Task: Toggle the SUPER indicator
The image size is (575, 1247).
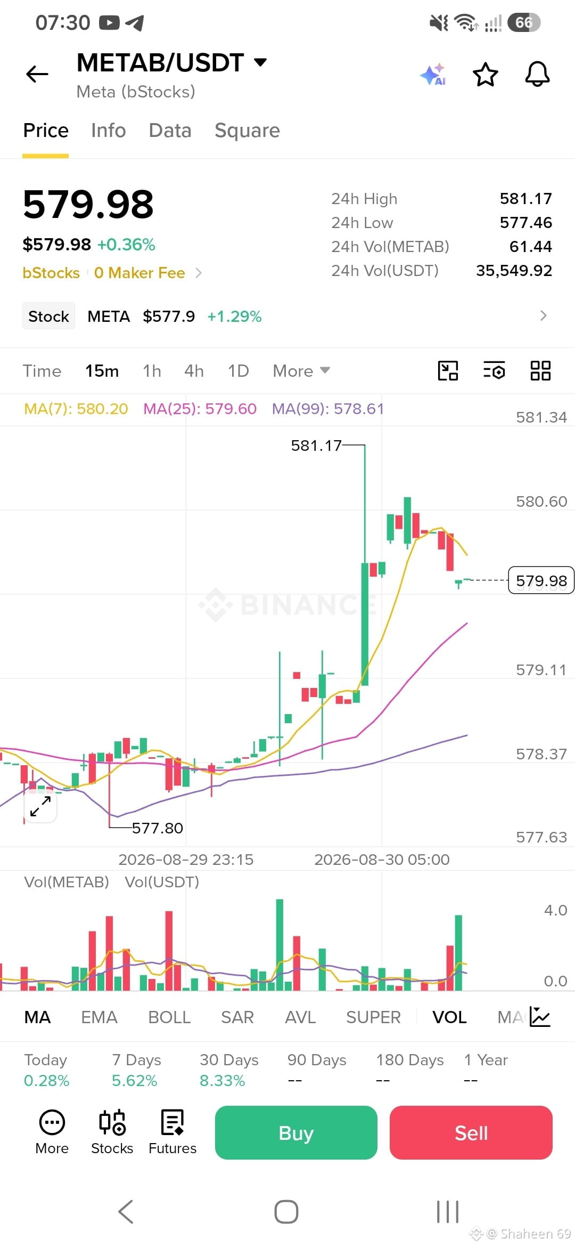Action: (373, 1017)
